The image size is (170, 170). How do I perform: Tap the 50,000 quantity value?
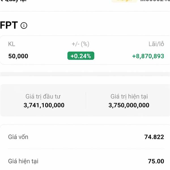pyautogui.click(x=18, y=56)
